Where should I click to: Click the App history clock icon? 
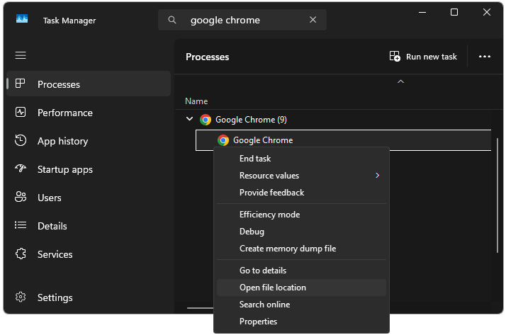click(21, 140)
